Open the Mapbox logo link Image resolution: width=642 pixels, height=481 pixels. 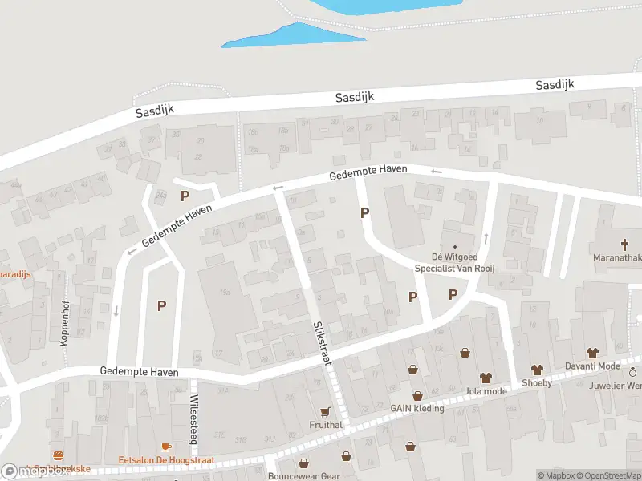click(x=35, y=471)
